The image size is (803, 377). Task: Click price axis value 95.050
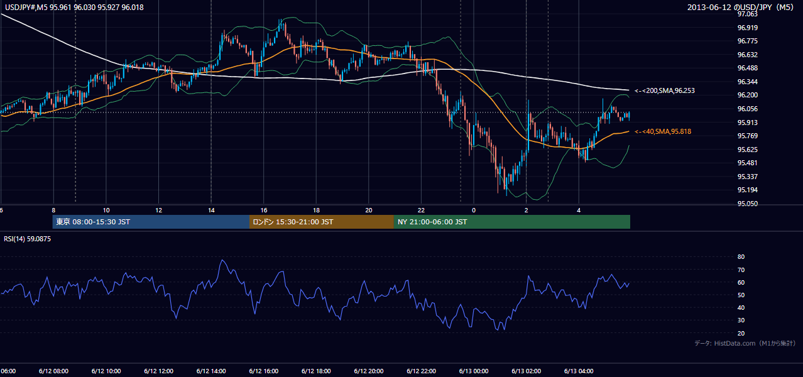(747, 204)
